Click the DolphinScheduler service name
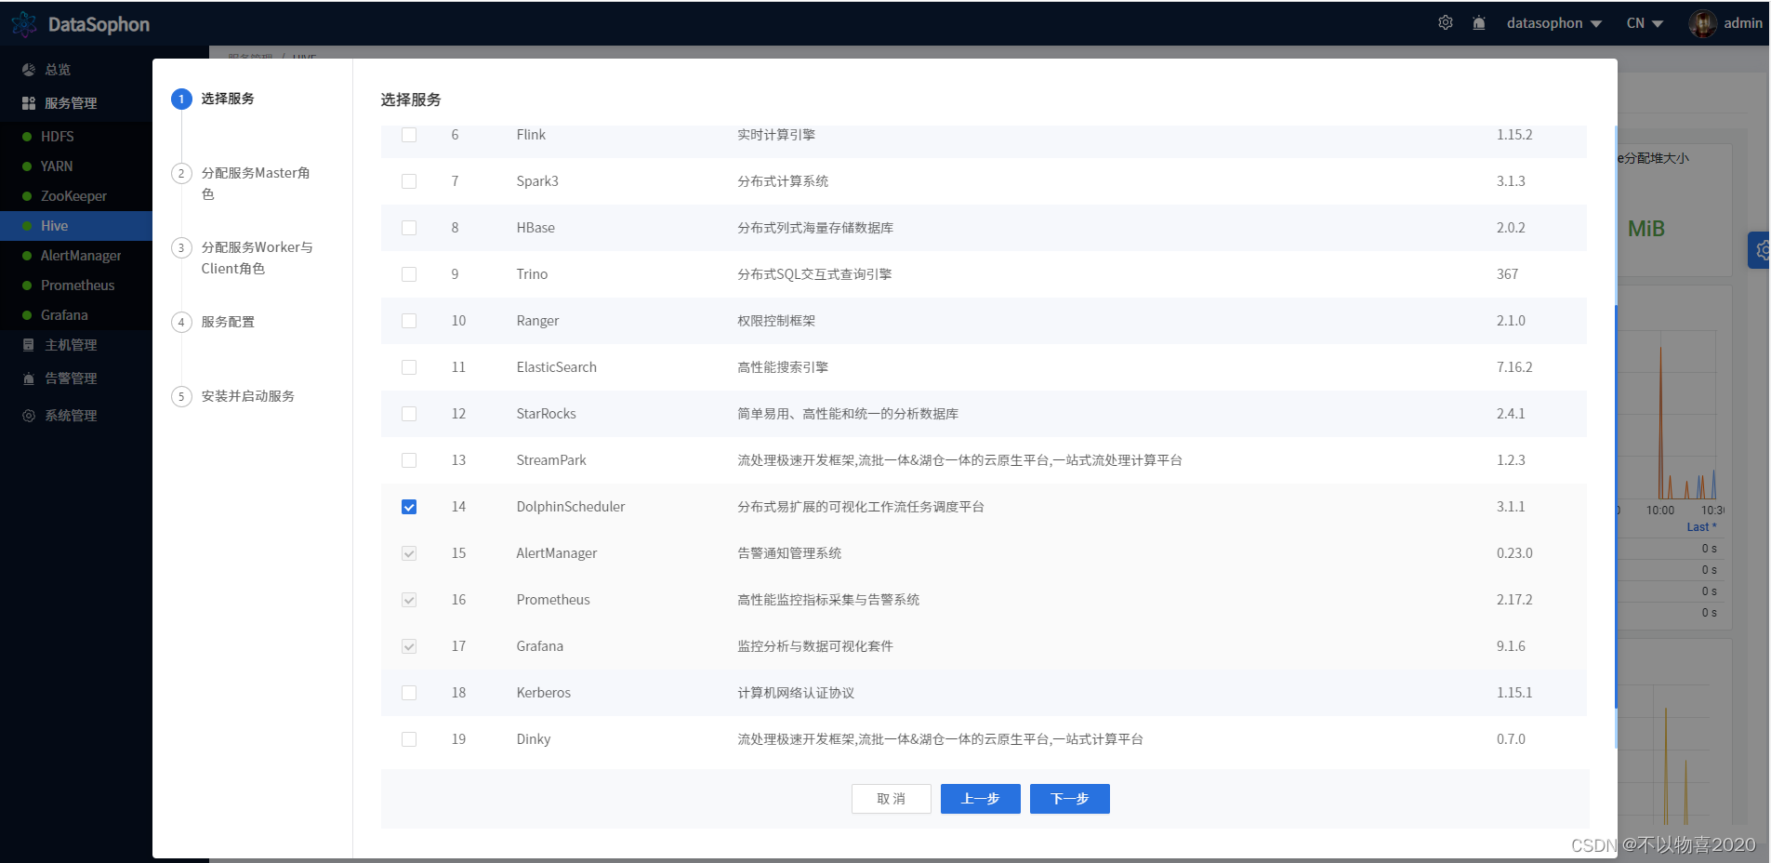The image size is (1771, 863). (x=571, y=507)
